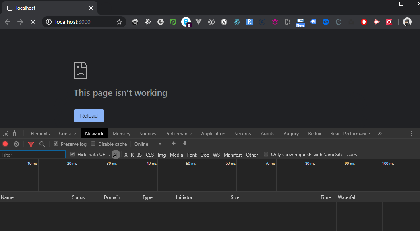Export HAR file using the download icon

[x=185, y=144]
